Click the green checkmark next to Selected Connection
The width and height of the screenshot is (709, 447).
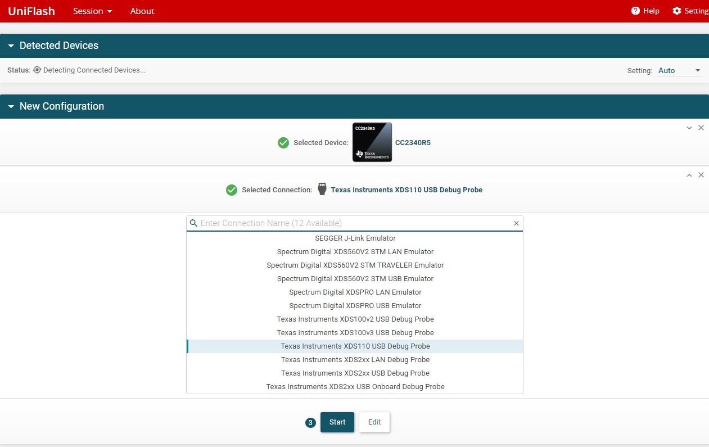pos(232,190)
